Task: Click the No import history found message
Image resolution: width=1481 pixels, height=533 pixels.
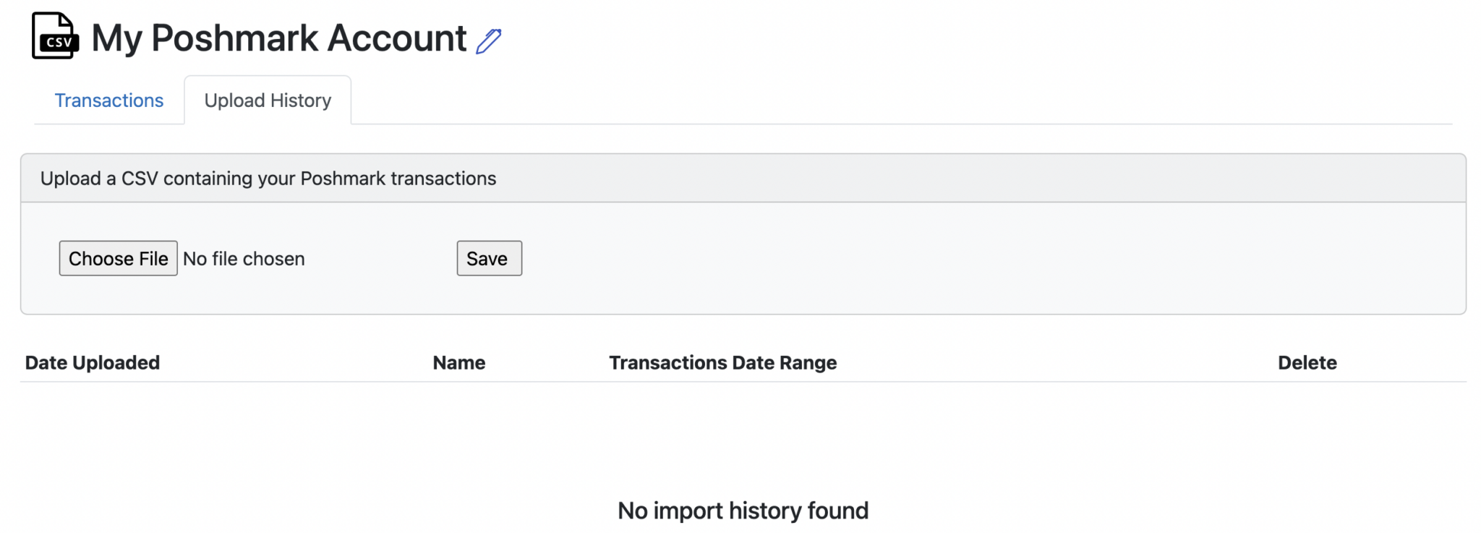Action: 742,510
